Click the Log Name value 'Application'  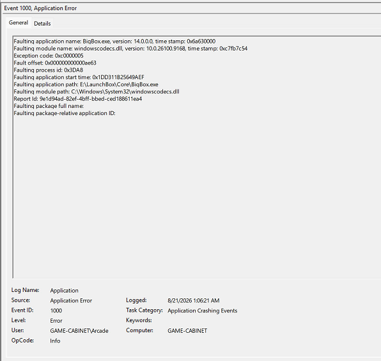pos(65,291)
